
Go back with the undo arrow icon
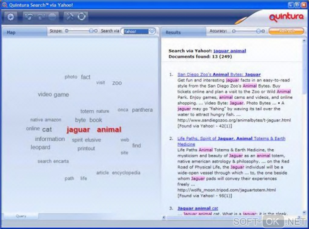pos(29,17)
